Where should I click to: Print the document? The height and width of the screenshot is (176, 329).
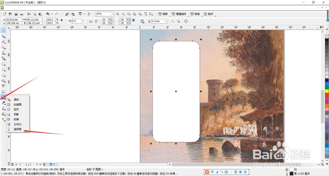[22, 14]
